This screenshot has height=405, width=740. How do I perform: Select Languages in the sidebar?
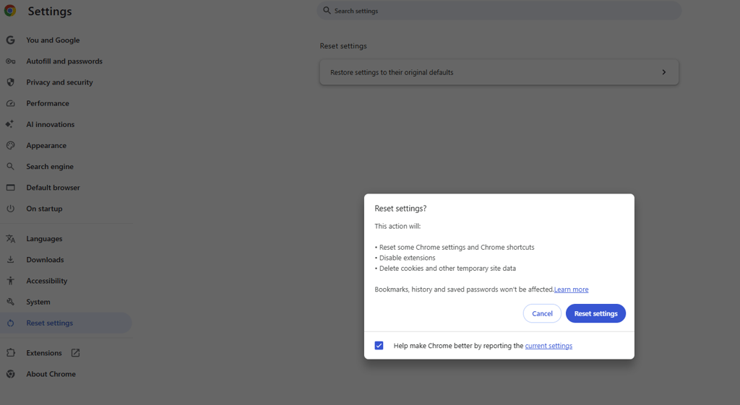44,239
